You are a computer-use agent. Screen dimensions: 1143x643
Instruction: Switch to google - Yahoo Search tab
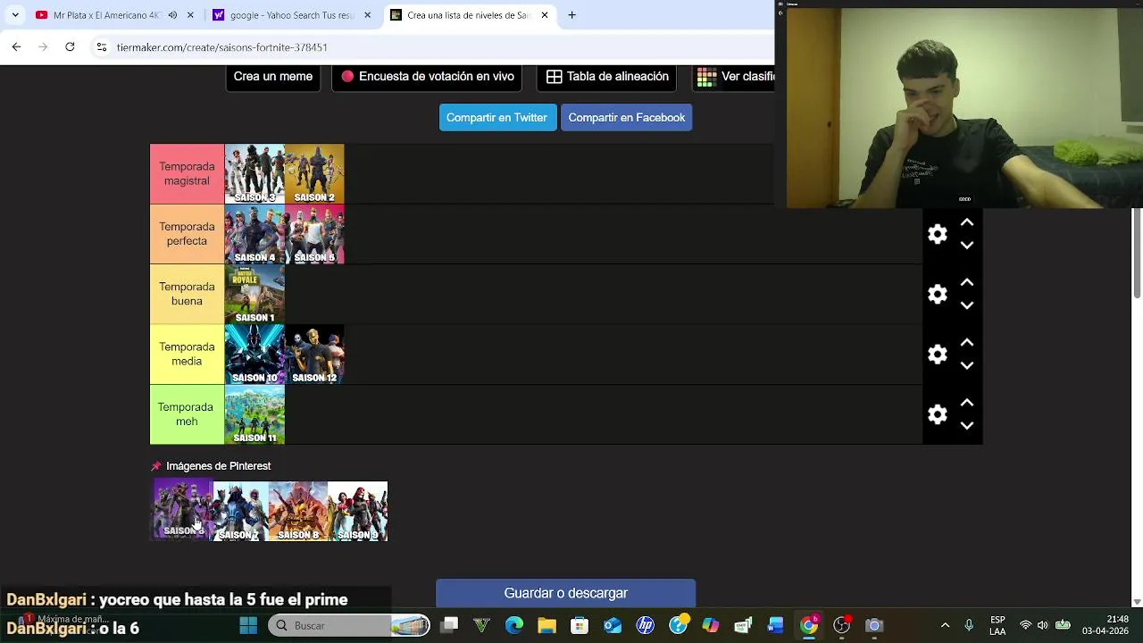292,15
